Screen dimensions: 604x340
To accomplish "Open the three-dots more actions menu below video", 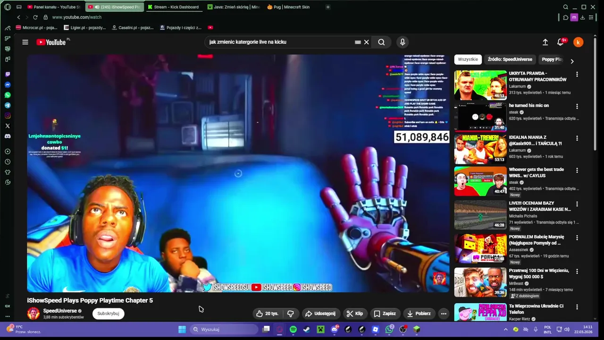I will click(x=444, y=314).
